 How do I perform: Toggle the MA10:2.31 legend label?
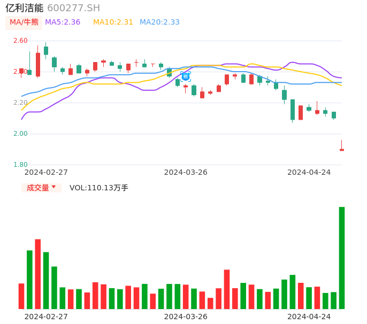[x=113, y=22]
